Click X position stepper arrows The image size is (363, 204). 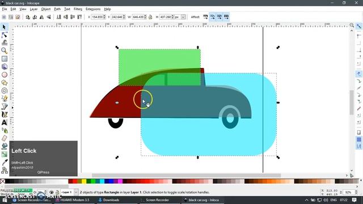click(104, 17)
